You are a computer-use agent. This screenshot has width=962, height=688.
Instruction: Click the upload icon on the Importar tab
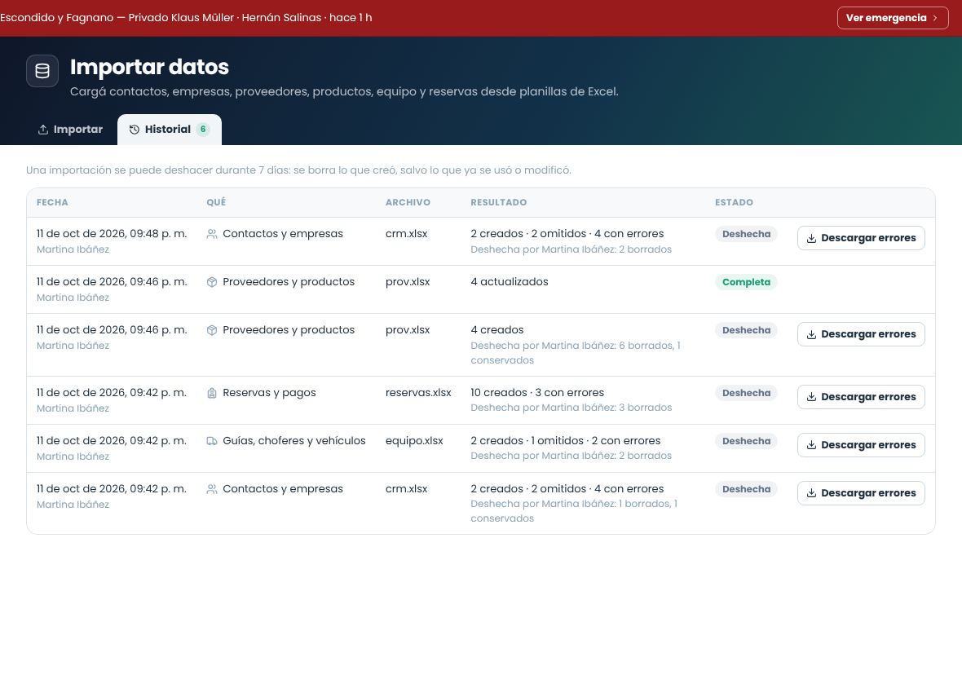click(43, 130)
